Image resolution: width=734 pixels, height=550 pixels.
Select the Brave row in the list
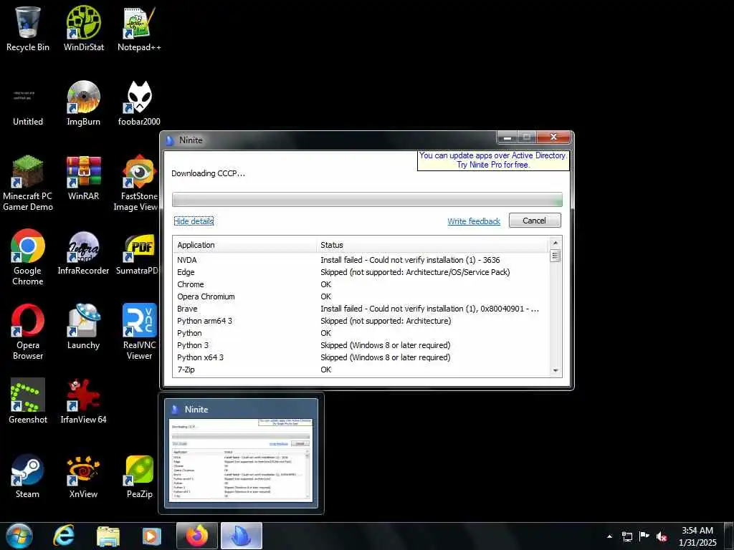click(x=361, y=309)
